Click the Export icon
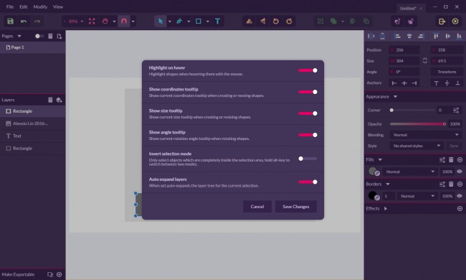This screenshot has width=466, height=280. (442, 21)
